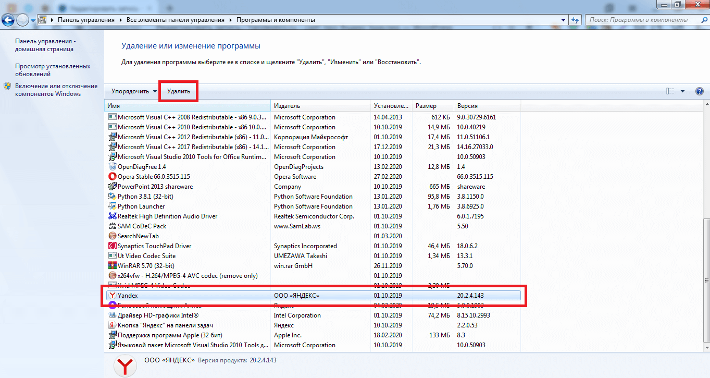This screenshot has width=710, height=378.
Task: Click publisher cell UMEZAWA Takeshi
Action: pos(301,256)
